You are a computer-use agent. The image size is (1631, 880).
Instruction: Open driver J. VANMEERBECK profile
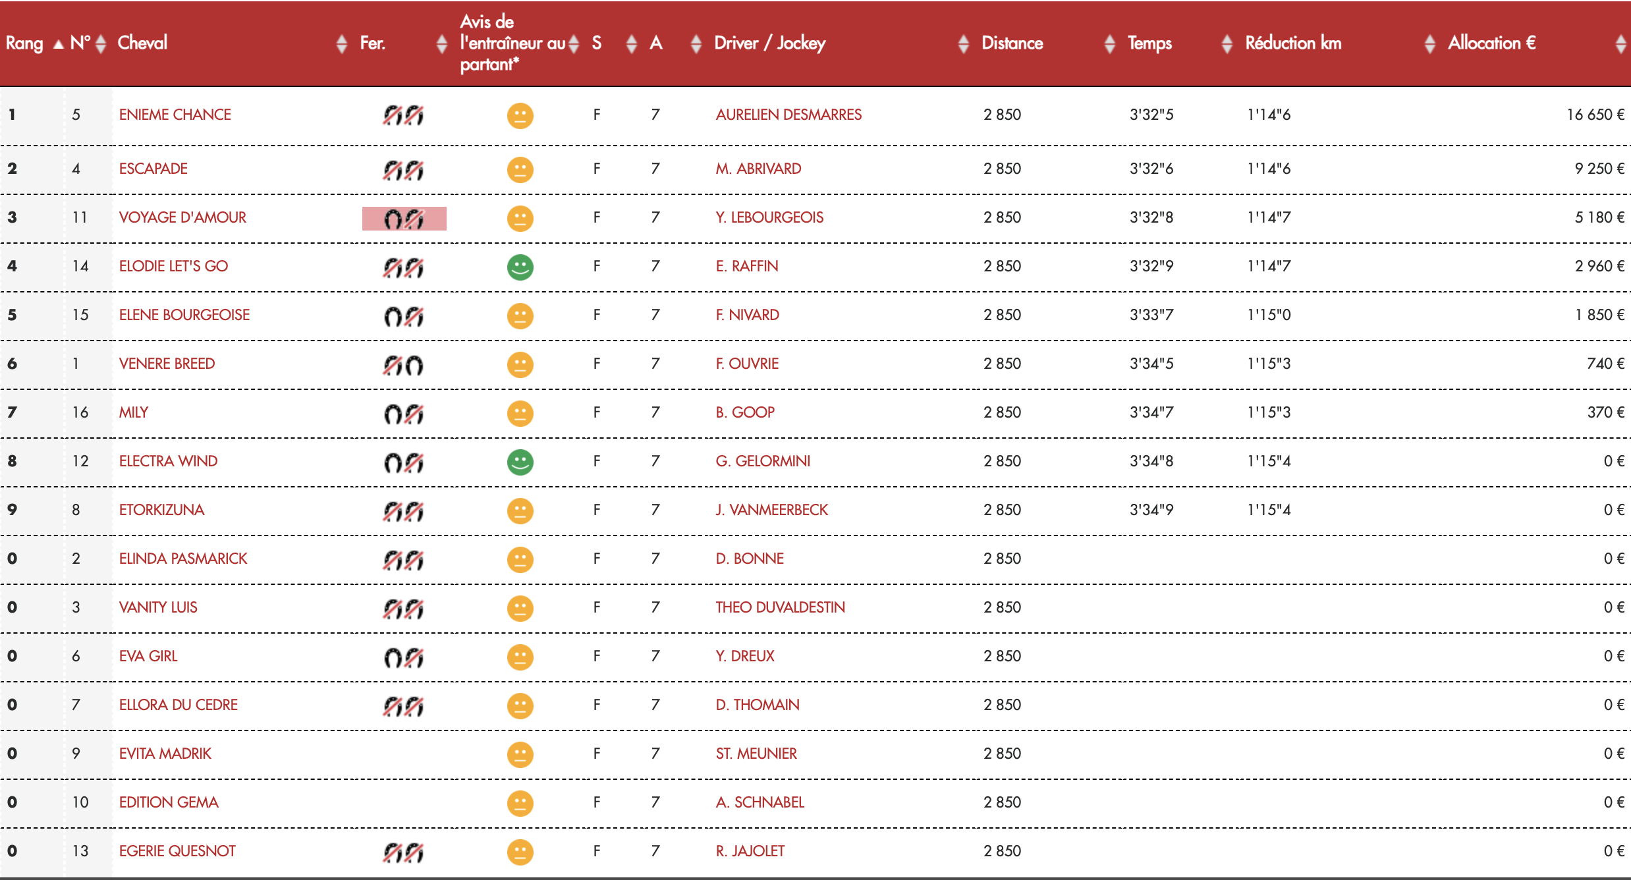pos(772,510)
